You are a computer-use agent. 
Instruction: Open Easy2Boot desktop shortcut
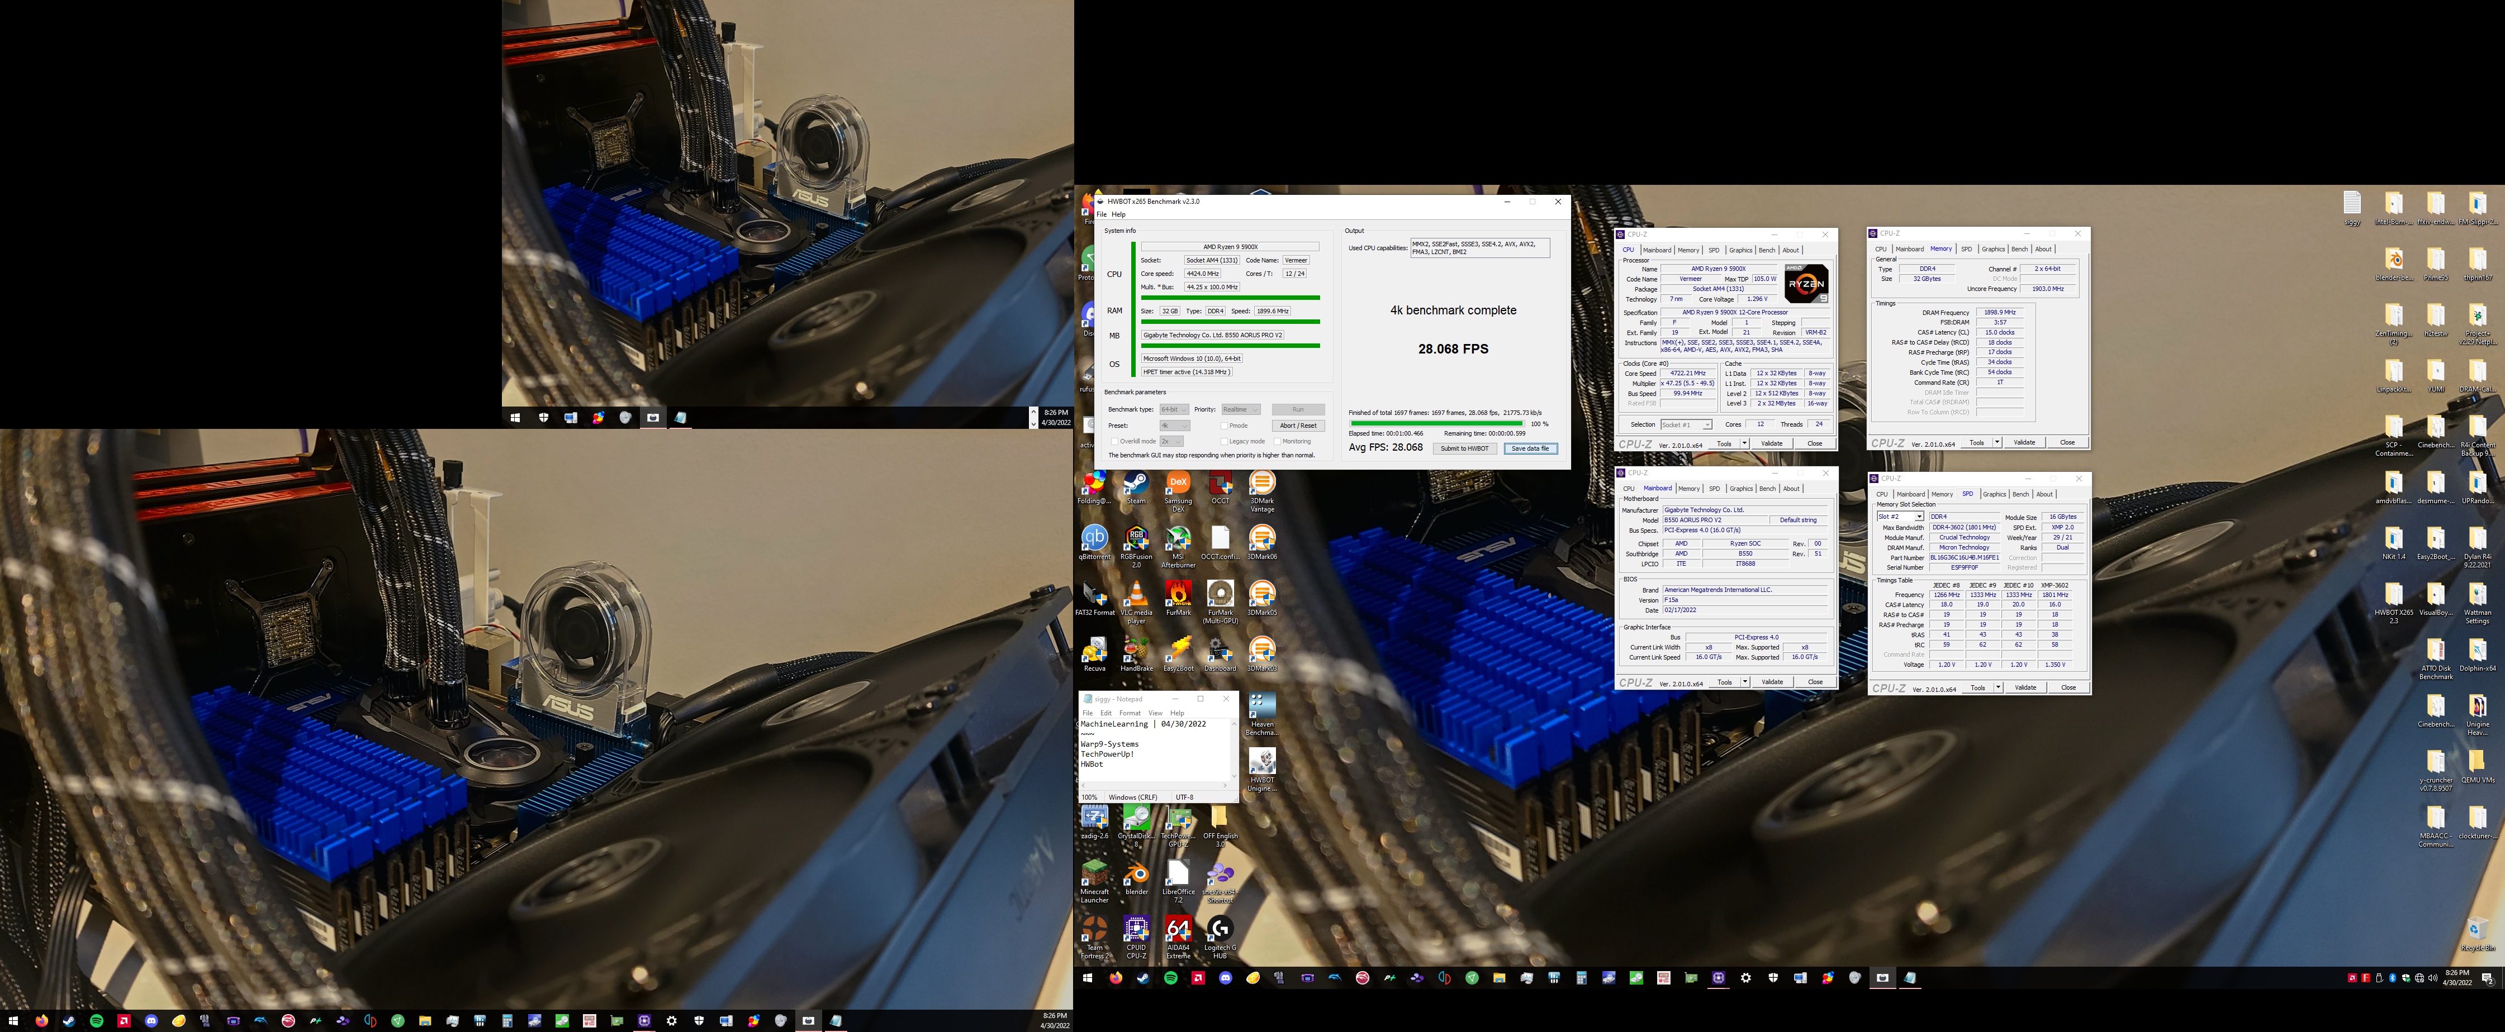(1178, 655)
